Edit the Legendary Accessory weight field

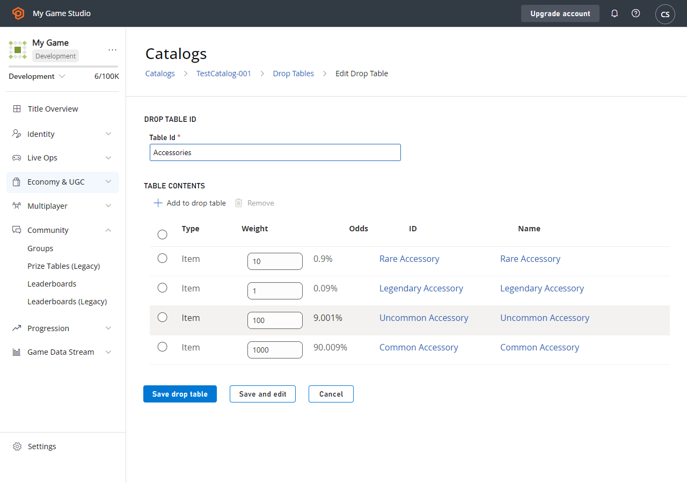click(x=275, y=291)
